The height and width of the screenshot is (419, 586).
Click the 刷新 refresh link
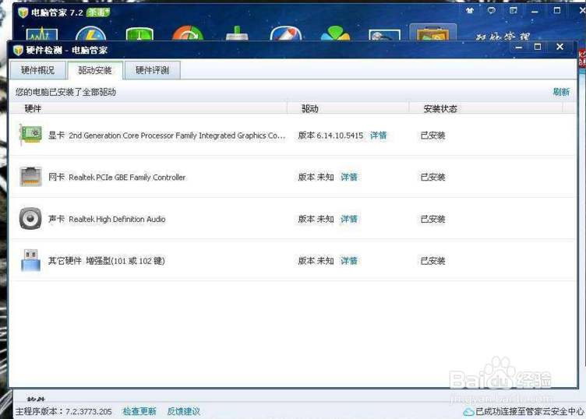pyautogui.click(x=561, y=92)
